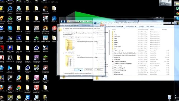Sort by Μέγεθος column header
The height and width of the screenshot is (101, 179).
point(164,29)
